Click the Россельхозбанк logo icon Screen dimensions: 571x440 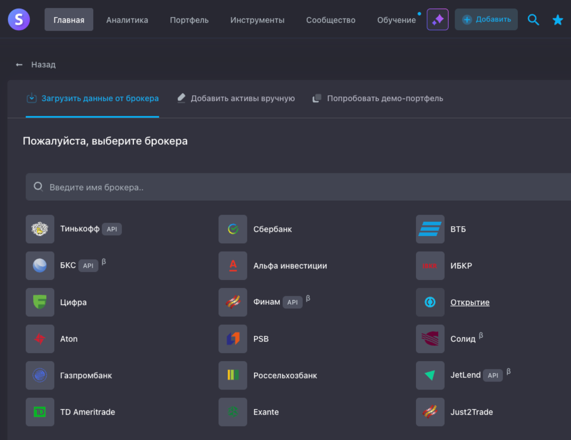coord(233,375)
